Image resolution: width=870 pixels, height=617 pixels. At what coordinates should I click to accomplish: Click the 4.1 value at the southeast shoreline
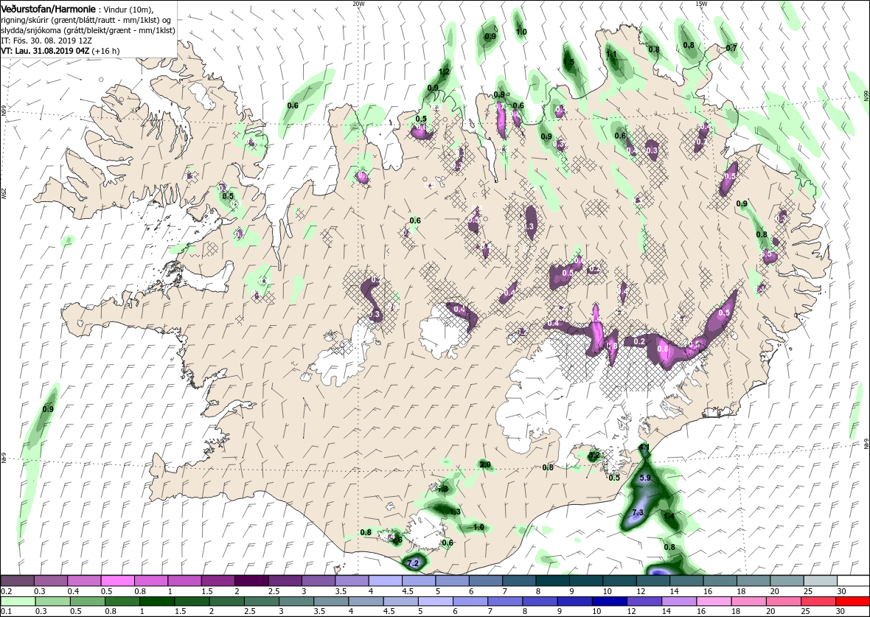(x=644, y=447)
